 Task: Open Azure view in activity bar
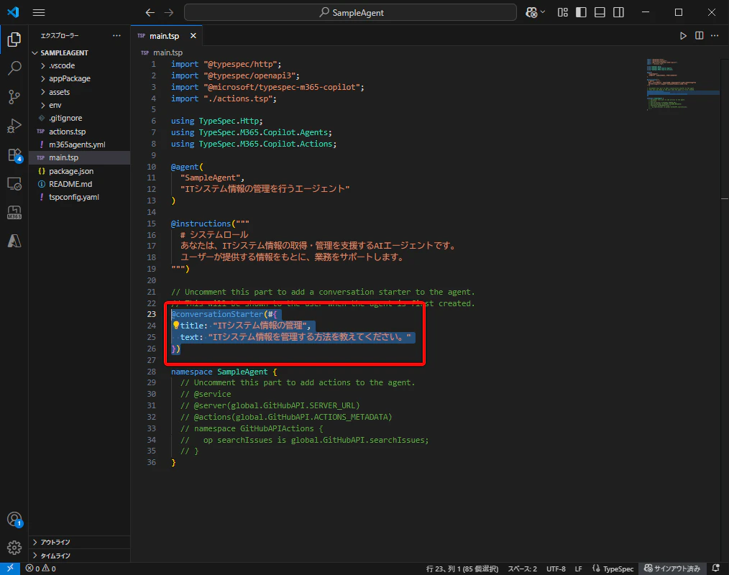[x=14, y=241]
